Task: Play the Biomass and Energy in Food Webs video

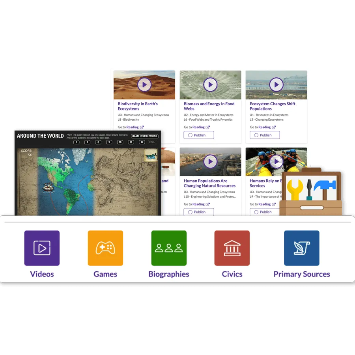Action: (210, 84)
